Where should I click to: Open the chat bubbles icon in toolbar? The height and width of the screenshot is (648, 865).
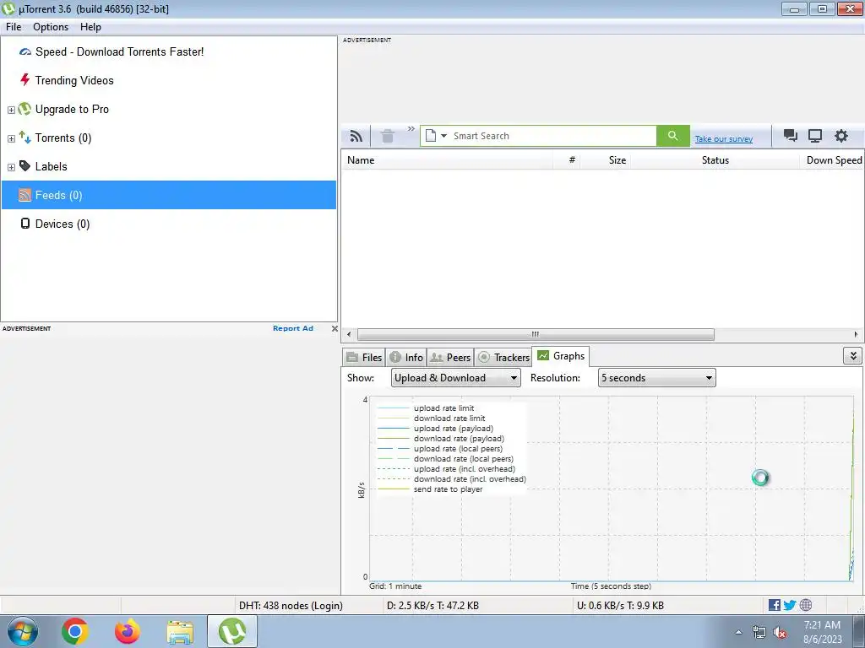pos(791,136)
